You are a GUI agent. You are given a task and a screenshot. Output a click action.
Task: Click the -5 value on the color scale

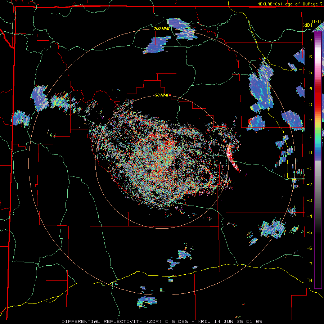(309, 233)
